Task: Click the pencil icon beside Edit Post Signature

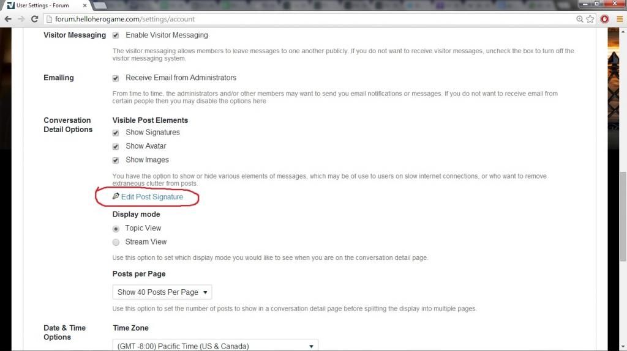Action: 116,197
